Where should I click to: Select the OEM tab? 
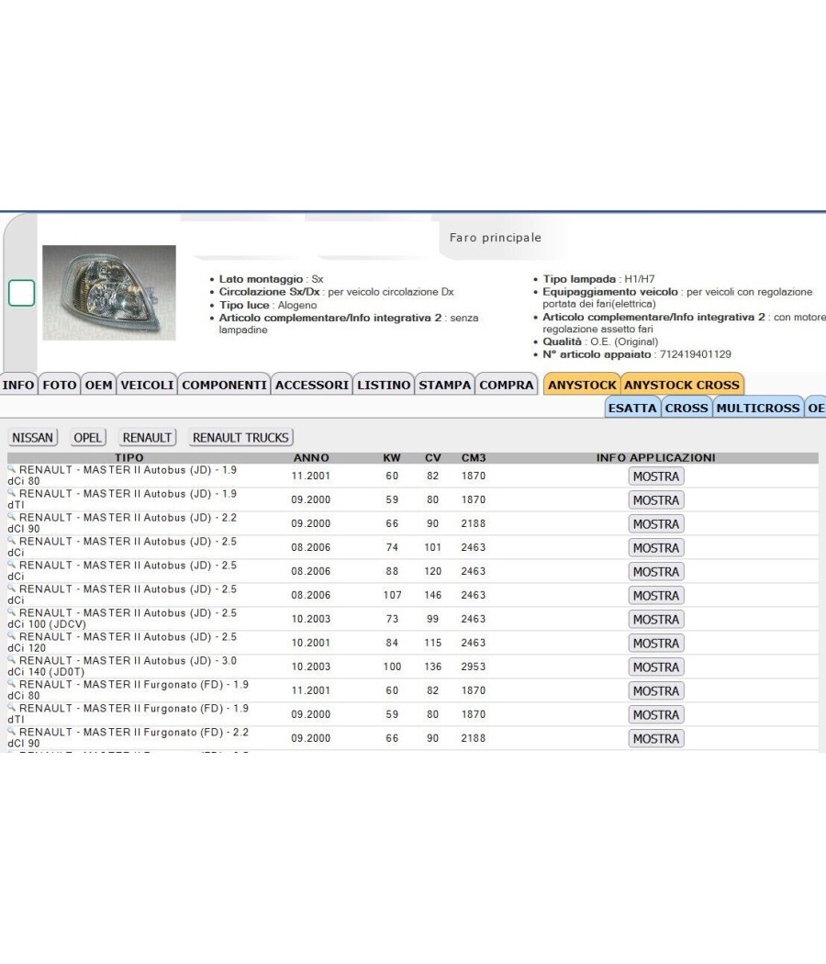click(x=98, y=385)
